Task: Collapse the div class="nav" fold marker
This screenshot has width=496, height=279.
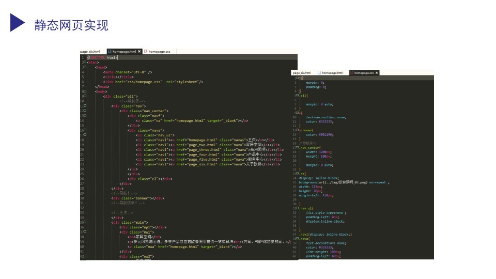Action: (85, 105)
